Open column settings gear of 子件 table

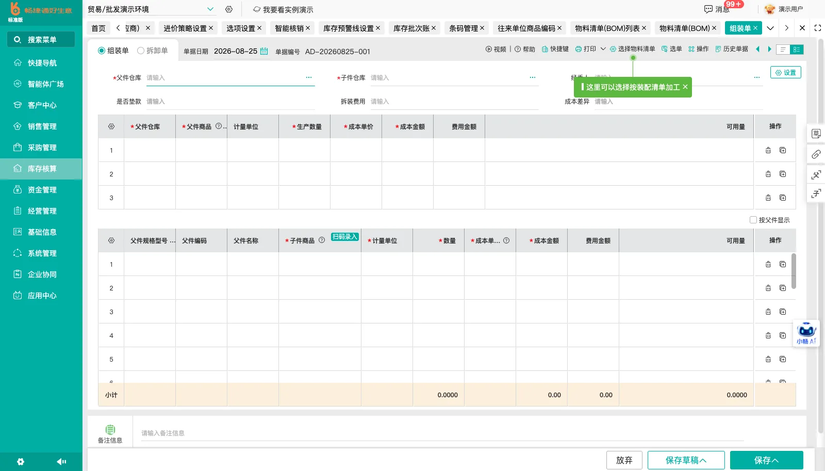coord(111,240)
